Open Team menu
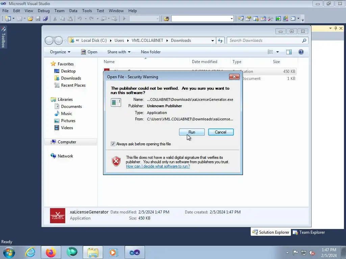This screenshot has width=346, height=259. [x=59, y=10]
